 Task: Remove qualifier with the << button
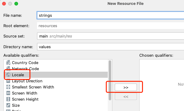[x=126, y=96]
